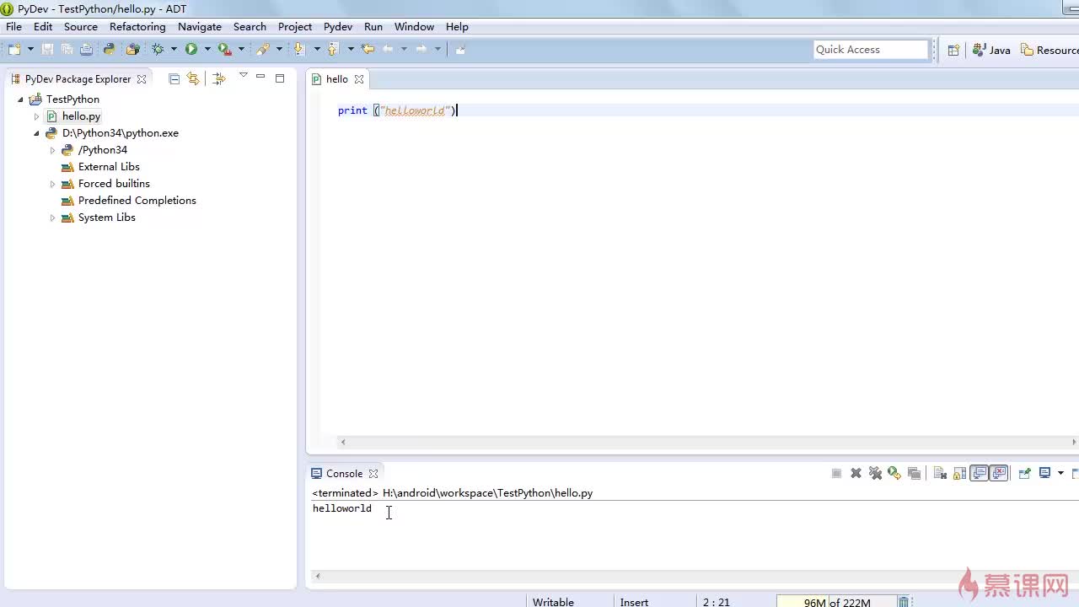The width and height of the screenshot is (1079, 607).
Task: Open Display Selected Console dropdown arrow
Action: tap(1060, 473)
